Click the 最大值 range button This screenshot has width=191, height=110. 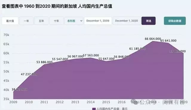[10, 21]
